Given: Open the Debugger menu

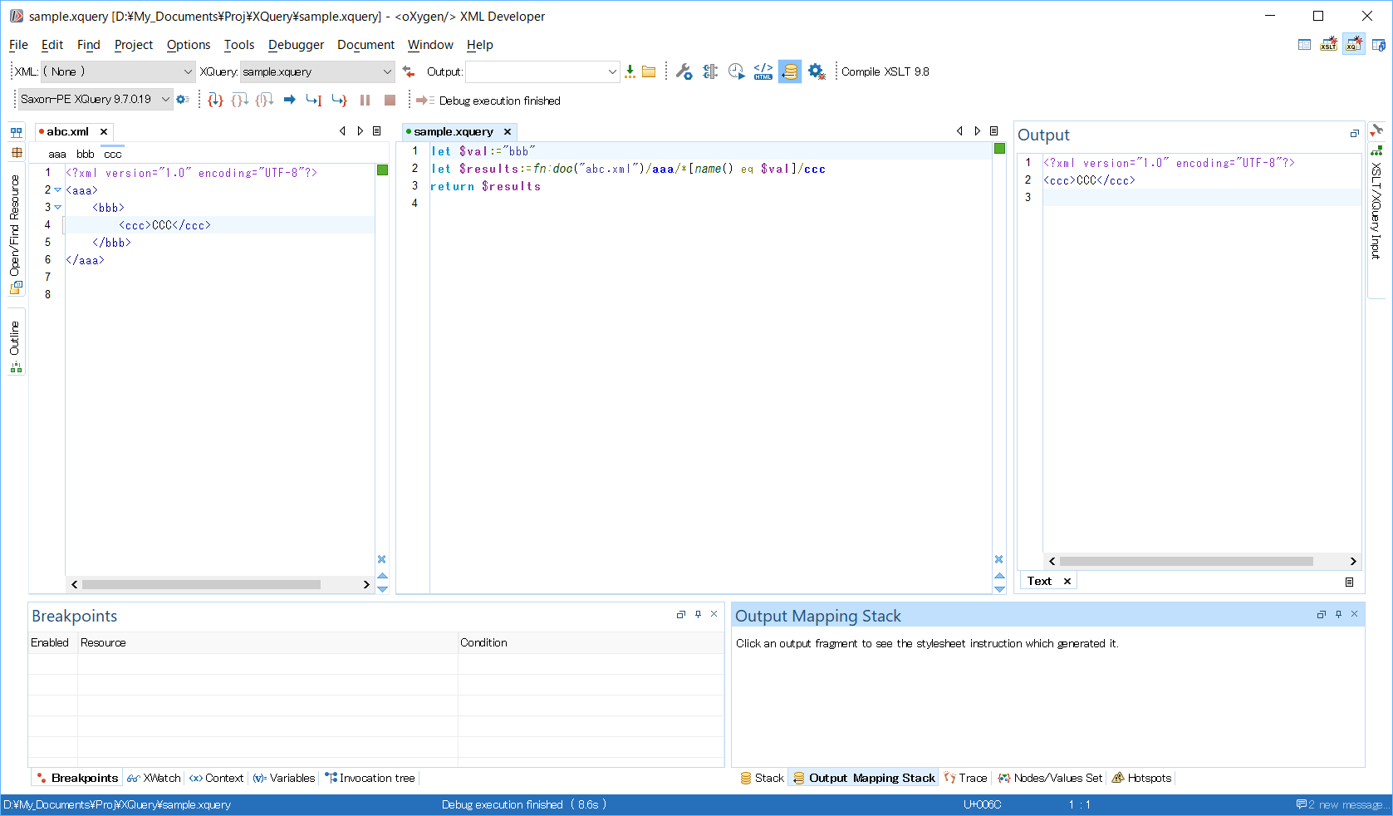Looking at the screenshot, I should (296, 45).
